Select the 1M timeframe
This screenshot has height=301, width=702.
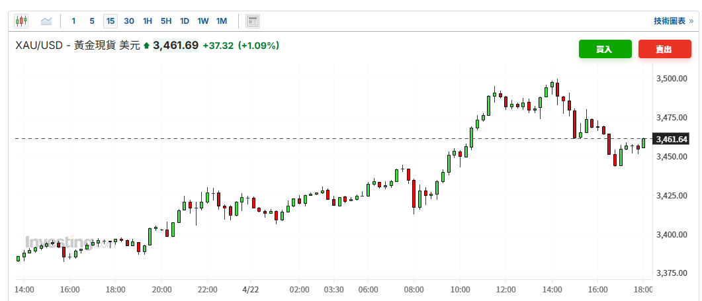[222, 21]
